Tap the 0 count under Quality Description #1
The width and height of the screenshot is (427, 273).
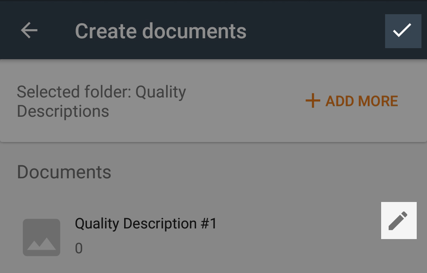click(79, 248)
